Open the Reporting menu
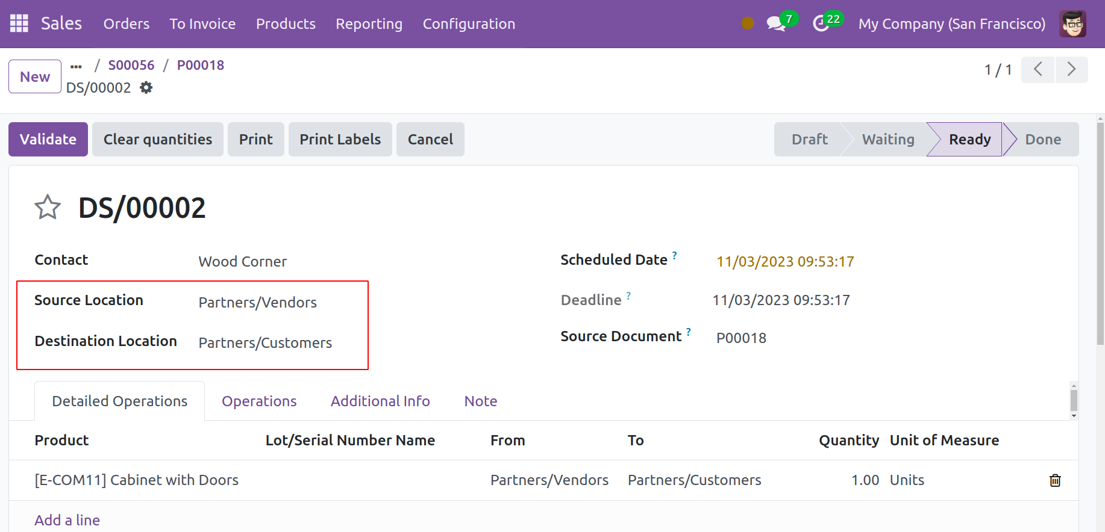Screen dimensions: 1105x532 (369, 24)
